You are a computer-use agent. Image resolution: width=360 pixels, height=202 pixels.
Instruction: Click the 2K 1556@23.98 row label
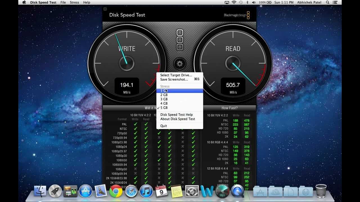pyautogui.click(x=116, y=178)
